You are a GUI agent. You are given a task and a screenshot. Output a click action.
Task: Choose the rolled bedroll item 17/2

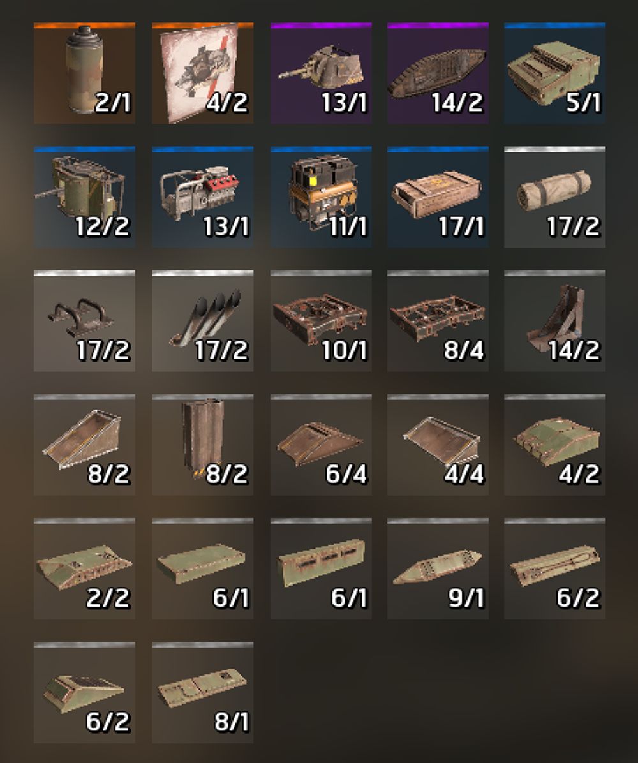point(555,197)
